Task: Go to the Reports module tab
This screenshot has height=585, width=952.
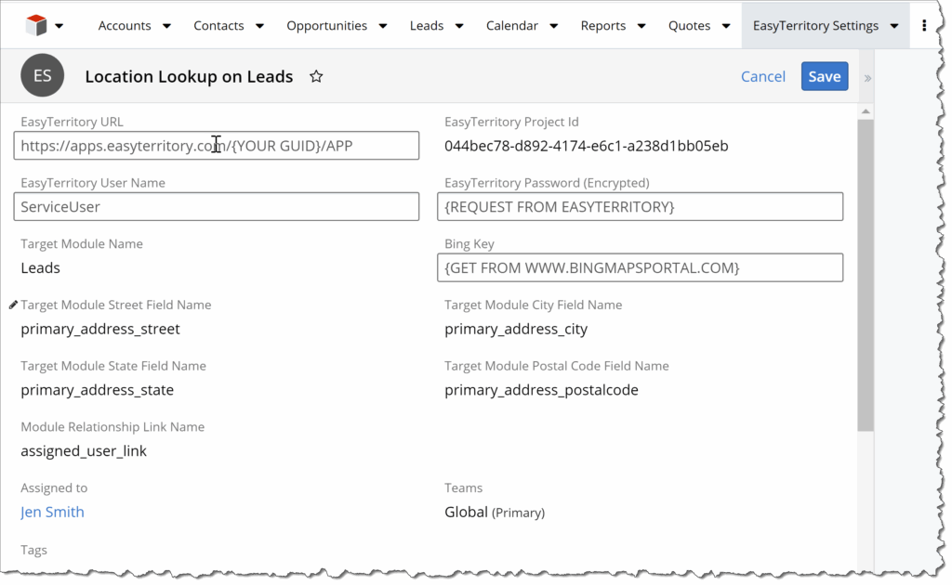Action: coord(603,26)
